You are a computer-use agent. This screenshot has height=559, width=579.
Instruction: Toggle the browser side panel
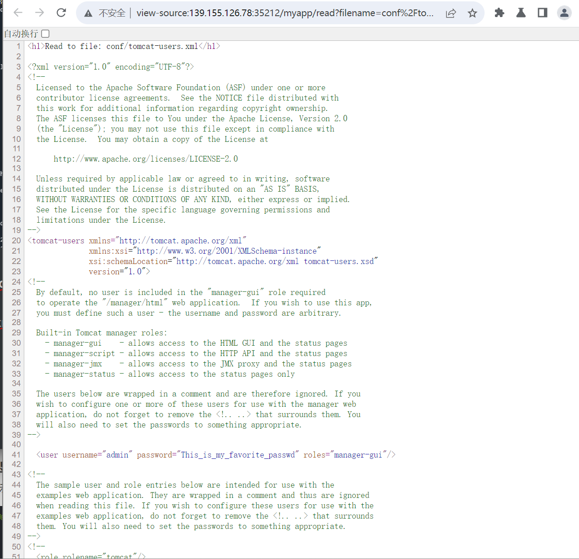tap(543, 13)
